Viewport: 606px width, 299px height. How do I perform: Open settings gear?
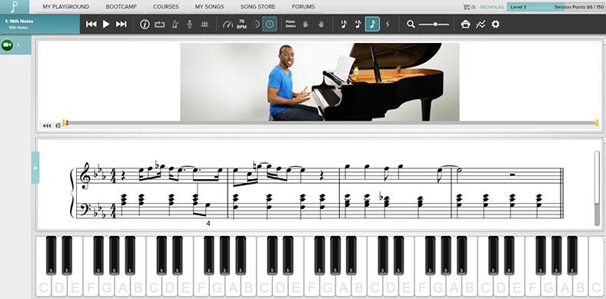pyautogui.click(x=495, y=25)
